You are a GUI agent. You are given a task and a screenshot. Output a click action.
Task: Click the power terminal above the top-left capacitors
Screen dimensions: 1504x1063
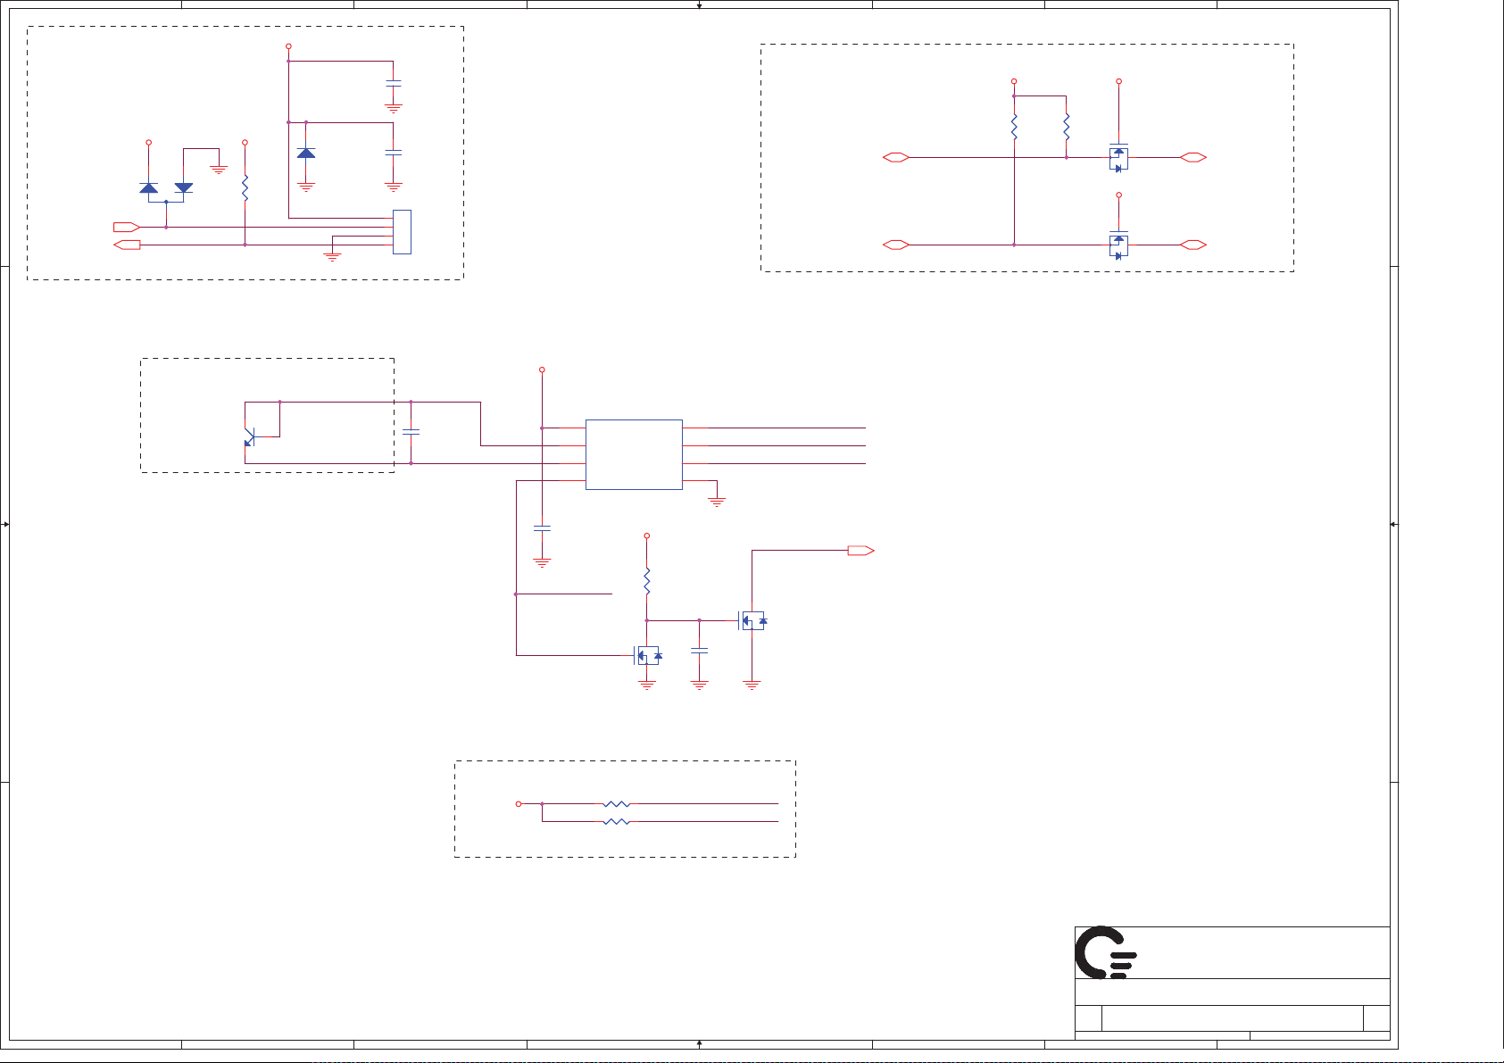(288, 46)
